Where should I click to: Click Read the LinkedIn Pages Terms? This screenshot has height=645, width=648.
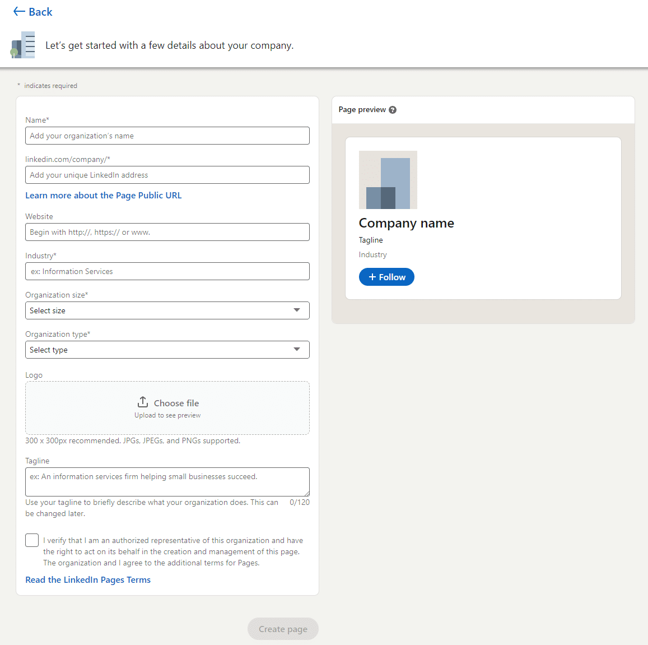(87, 579)
